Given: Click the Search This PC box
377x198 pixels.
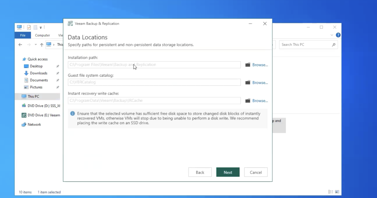Looking at the screenshot, I should [x=308, y=45].
